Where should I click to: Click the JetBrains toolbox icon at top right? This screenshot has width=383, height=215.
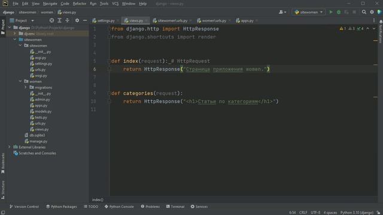[x=379, y=12]
